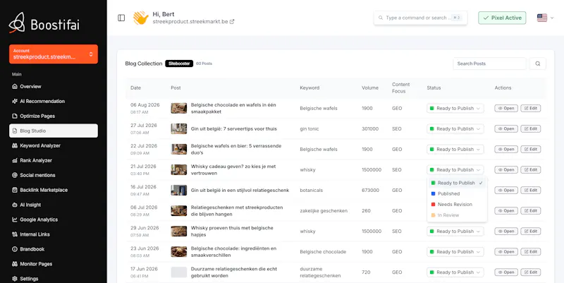Viewport: 564px width, 283px height.
Task: Choose Needs Revision in the status menu
Action: pos(457,205)
